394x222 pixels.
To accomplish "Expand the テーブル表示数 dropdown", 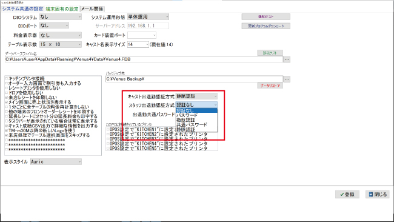I will tap(61, 44).
